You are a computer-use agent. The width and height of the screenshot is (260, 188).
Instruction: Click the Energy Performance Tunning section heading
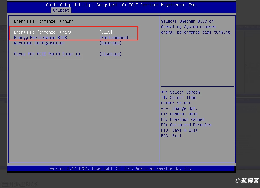click(x=44, y=21)
